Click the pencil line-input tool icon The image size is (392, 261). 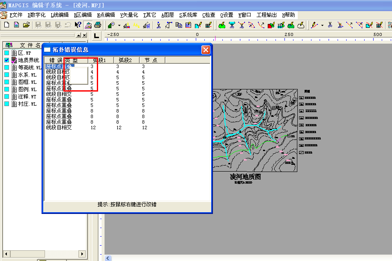coord(314,25)
